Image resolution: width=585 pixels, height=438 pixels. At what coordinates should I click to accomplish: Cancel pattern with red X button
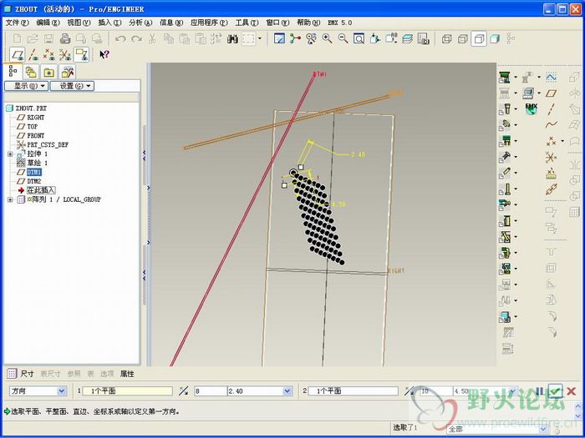point(571,391)
